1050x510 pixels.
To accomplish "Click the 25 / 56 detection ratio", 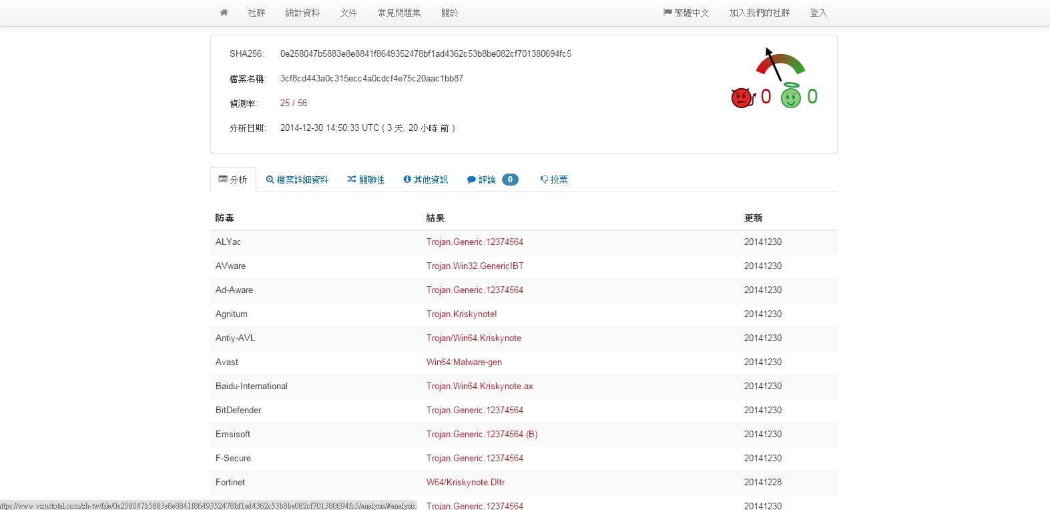I will pos(294,103).
